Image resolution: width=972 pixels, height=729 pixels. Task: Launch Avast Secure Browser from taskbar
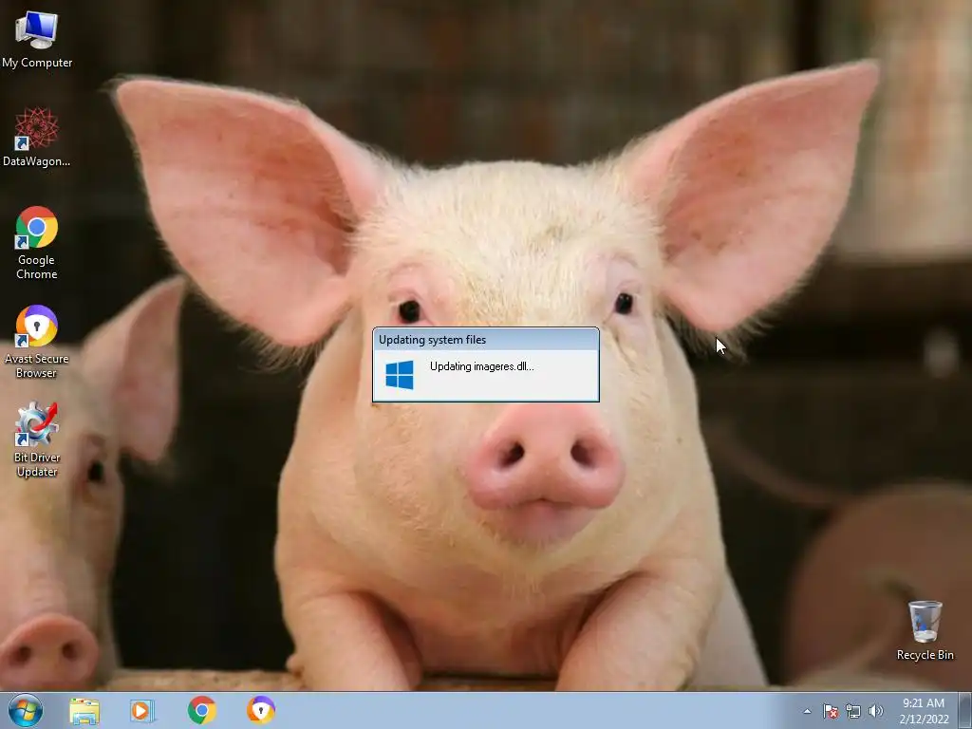point(261,710)
